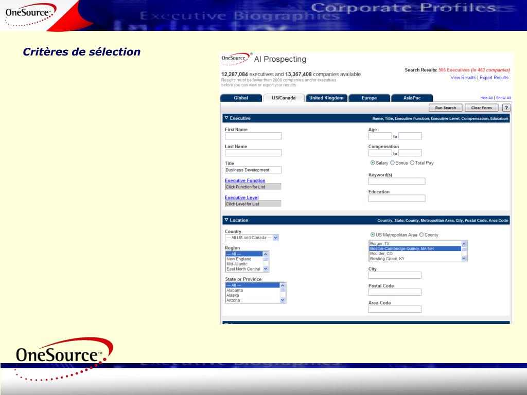Image resolution: width=527 pixels, height=395 pixels.
Task: Click the Run Search button
Action: point(445,108)
